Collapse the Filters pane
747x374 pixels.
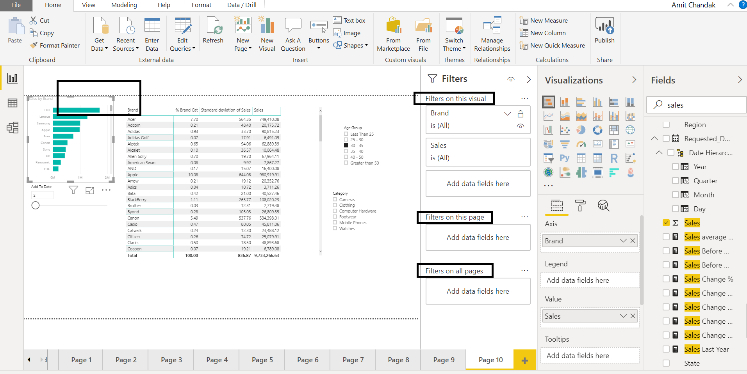pos(529,80)
